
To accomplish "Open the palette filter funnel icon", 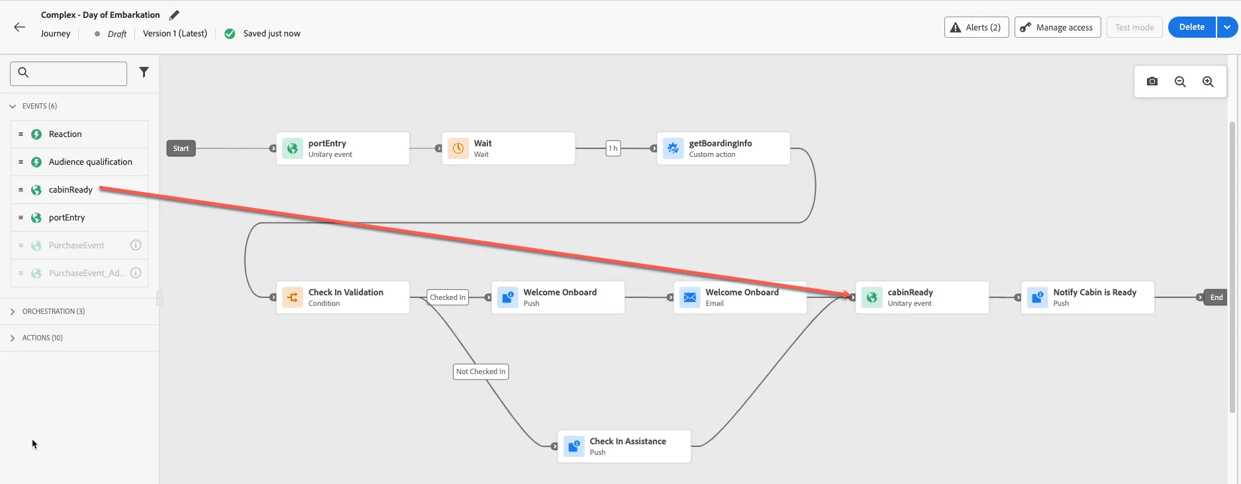I will click(144, 72).
